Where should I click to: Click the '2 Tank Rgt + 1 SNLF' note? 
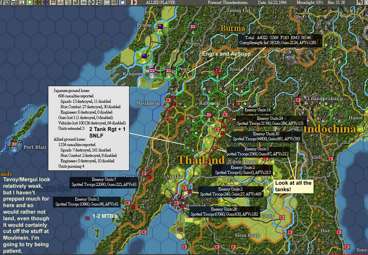pos(107,132)
